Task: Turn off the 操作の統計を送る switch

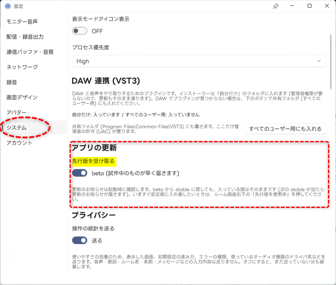Action: coord(80,240)
